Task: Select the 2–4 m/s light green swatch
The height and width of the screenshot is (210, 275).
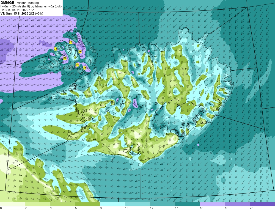Action: click(37, 204)
